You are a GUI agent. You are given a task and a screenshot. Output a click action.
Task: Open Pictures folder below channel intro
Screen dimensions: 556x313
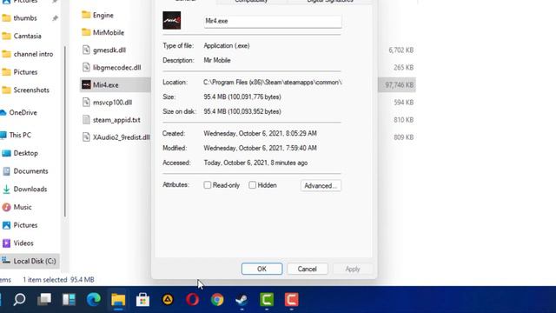25,72
